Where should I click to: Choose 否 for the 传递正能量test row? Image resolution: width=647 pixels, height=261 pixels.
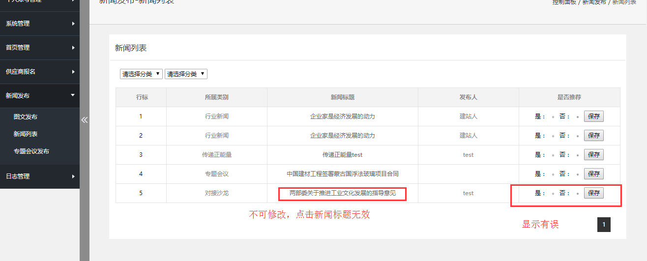pos(577,155)
